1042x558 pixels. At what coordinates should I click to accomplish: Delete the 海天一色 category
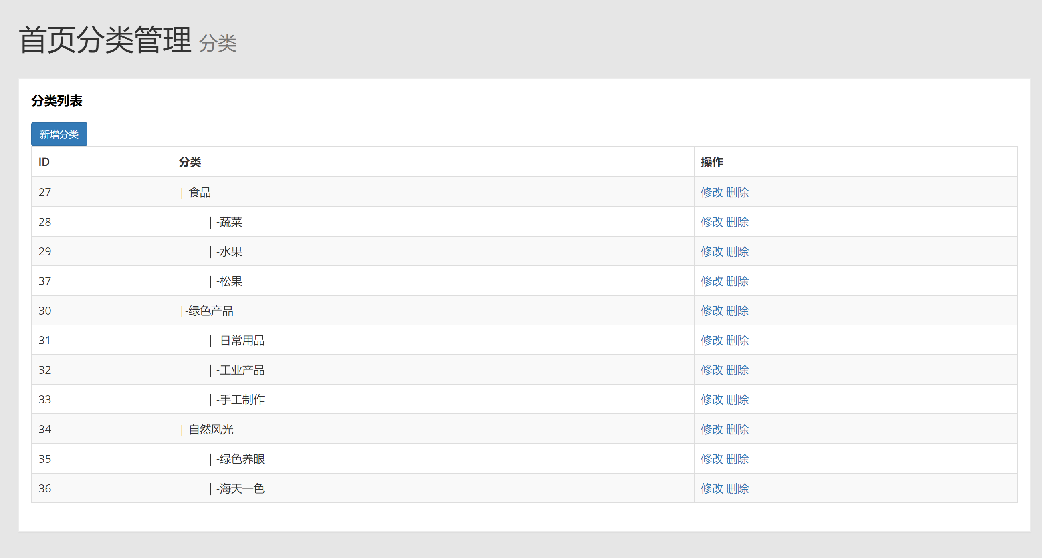[x=737, y=488]
